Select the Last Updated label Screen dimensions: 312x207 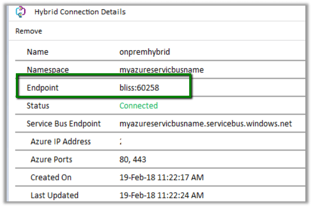54,195
